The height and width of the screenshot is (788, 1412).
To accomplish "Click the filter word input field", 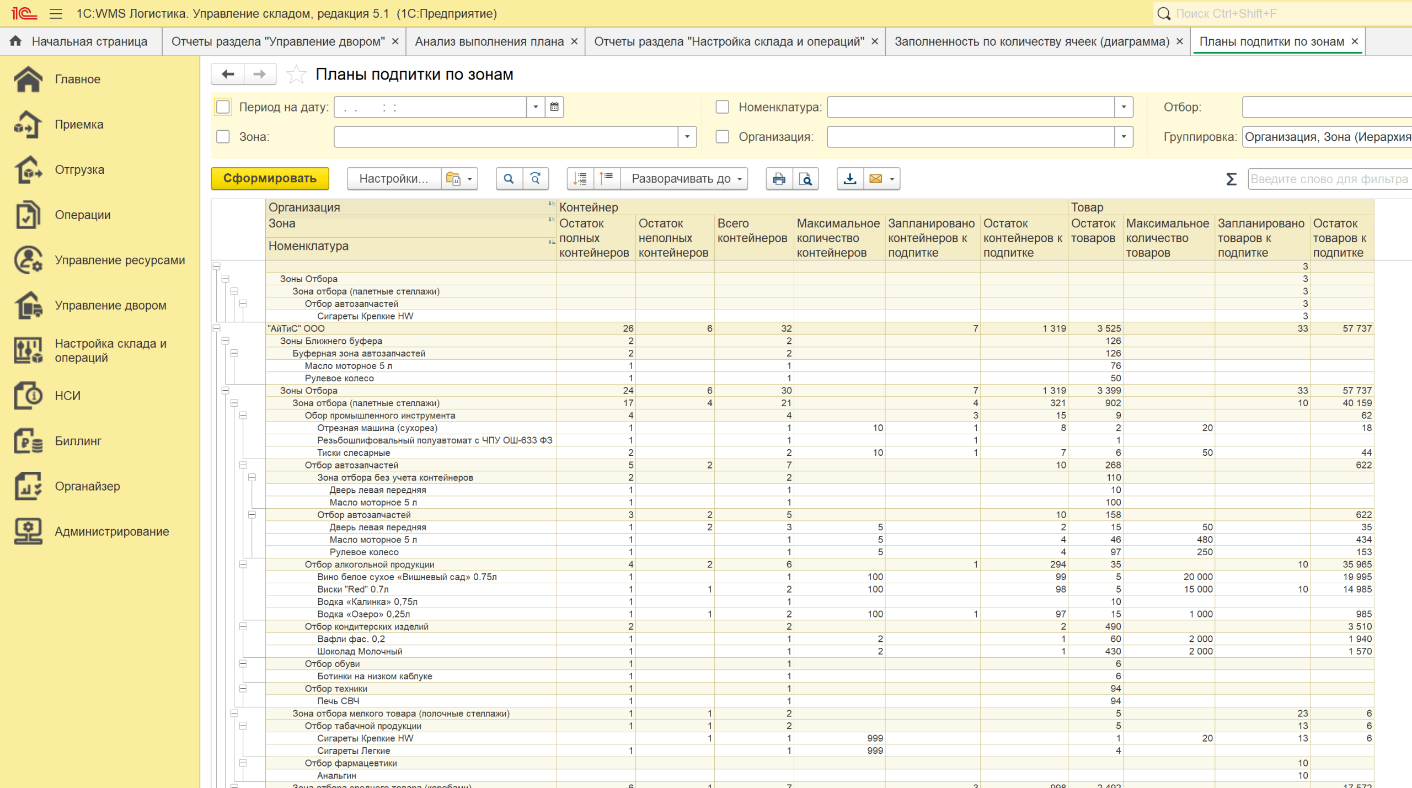I will pyautogui.click(x=1329, y=179).
